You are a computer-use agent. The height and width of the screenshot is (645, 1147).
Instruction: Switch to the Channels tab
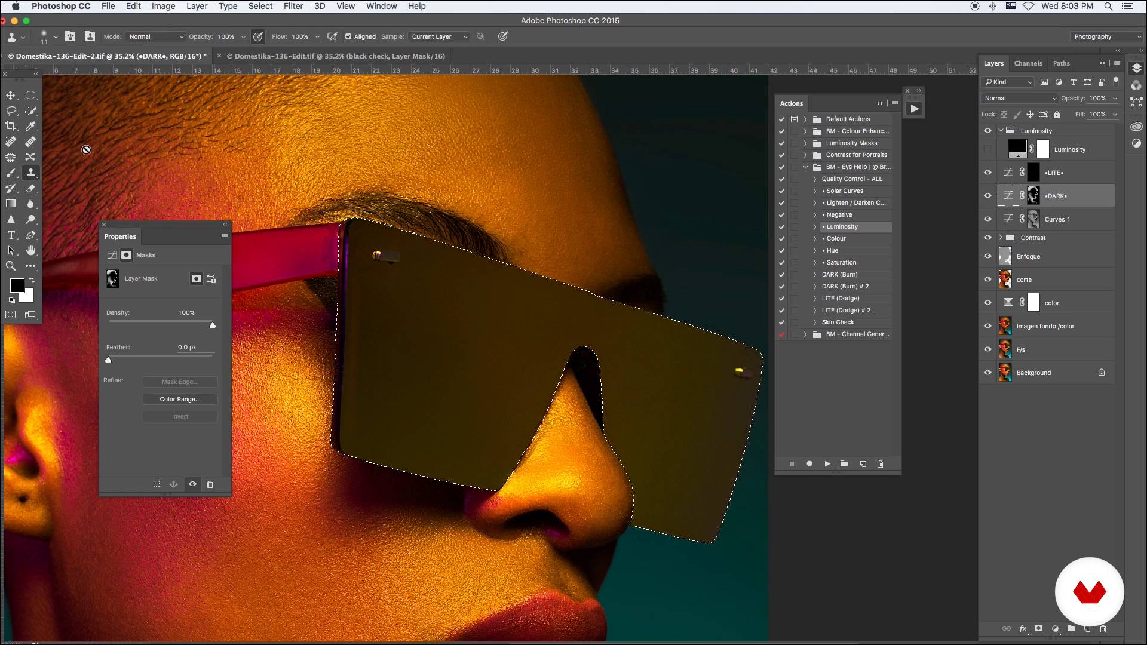[1028, 63]
